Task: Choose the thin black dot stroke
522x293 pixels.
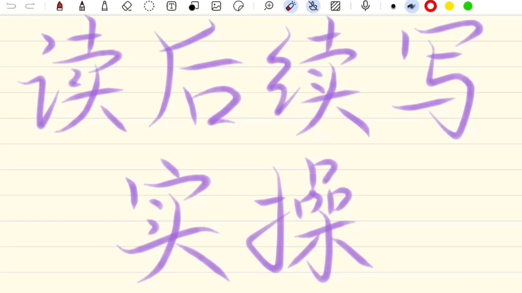Action: point(393,6)
